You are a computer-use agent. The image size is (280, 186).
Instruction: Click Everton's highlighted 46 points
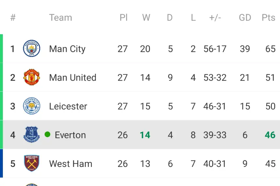tap(270, 135)
